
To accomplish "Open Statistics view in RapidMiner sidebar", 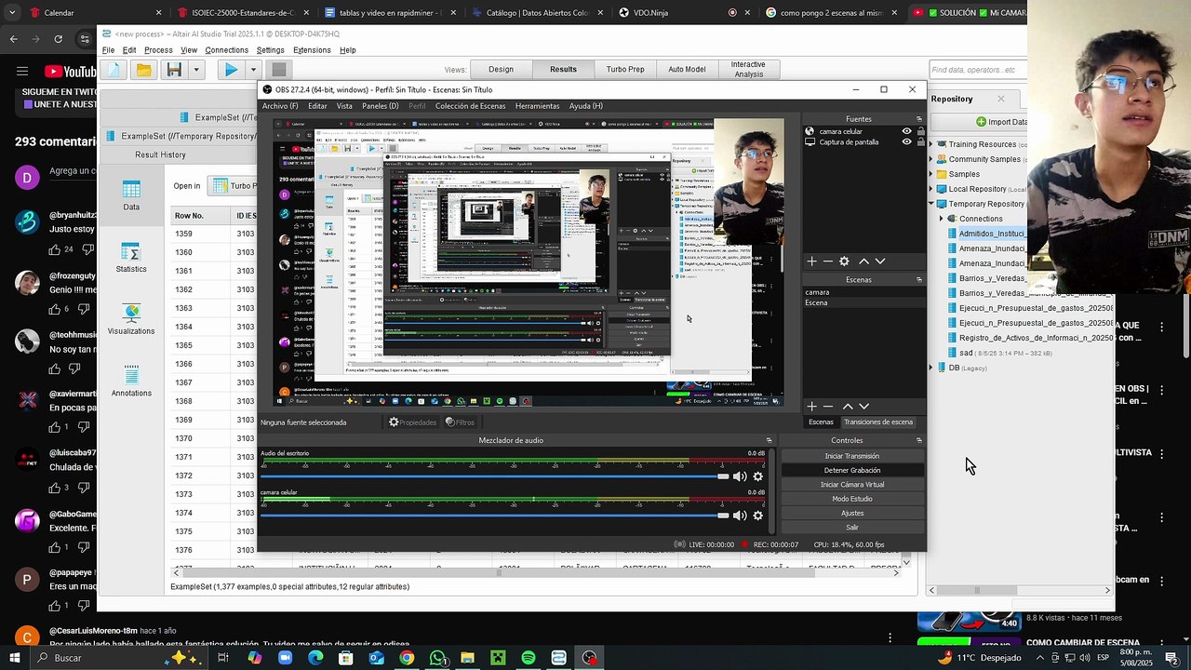I will (x=131, y=259).
